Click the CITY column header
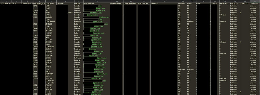Screen dimensions: 260x95 pos(198,4)
